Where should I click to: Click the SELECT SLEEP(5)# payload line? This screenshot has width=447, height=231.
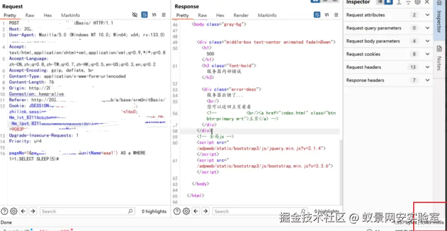tap(34, 159)
